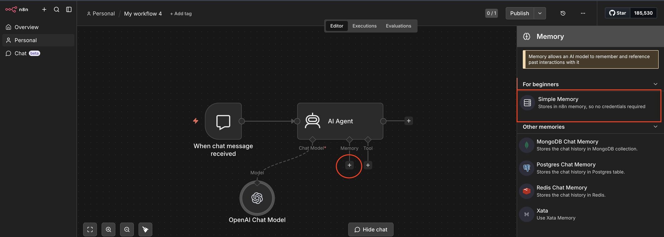
Task: Choose MongoDB Chat Memory
Action: click(x=590, y=145)
